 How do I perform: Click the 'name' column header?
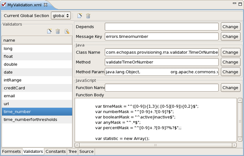tap(37, 40)
